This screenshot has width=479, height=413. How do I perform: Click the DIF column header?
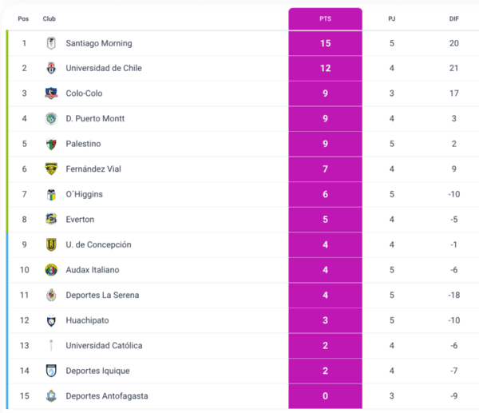[453, 18]
